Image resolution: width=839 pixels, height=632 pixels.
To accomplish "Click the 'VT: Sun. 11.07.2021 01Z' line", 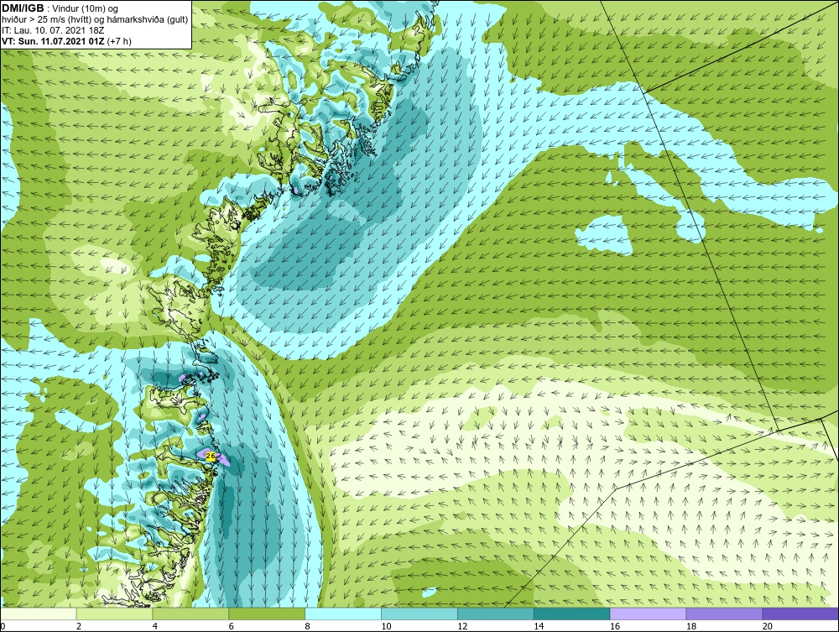I will (54, 41).
